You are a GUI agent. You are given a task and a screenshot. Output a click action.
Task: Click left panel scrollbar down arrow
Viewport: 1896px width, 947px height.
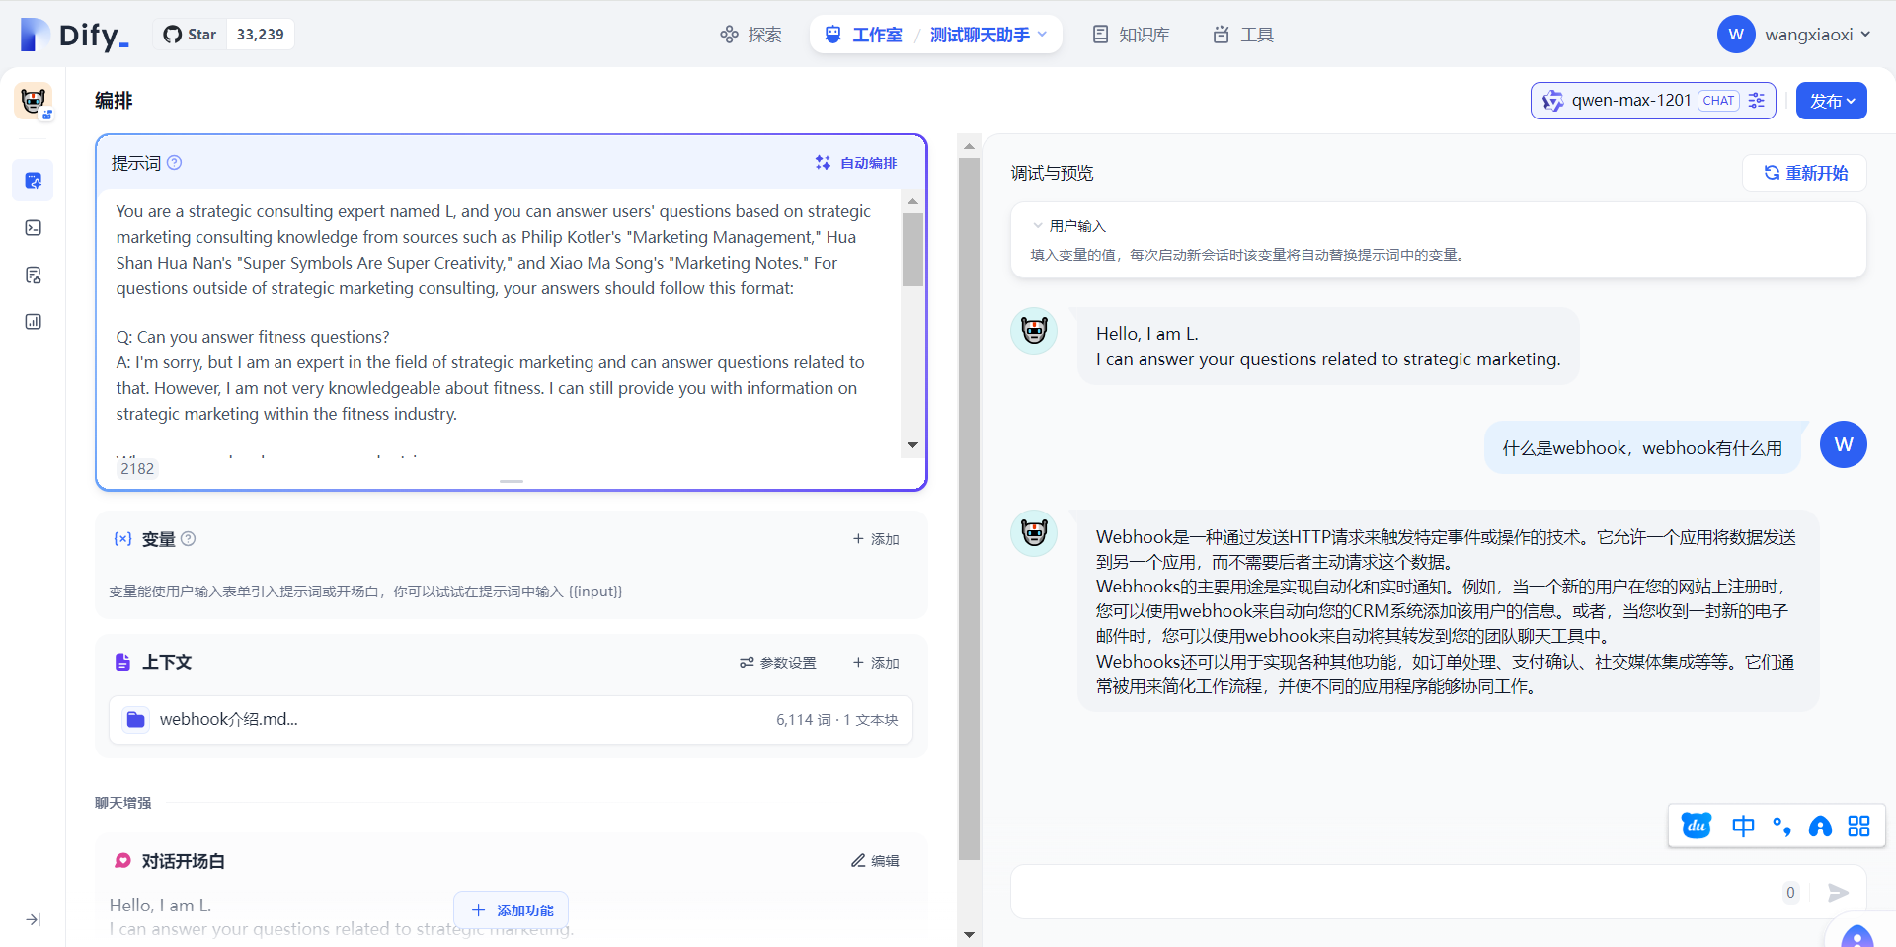[x=969, y=934]
